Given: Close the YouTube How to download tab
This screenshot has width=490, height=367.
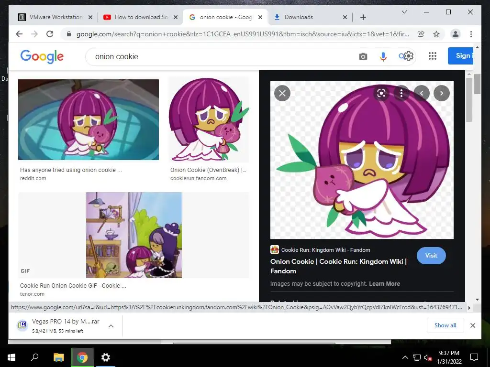Looking at the screenshot, I should click(x=176, y=17).
